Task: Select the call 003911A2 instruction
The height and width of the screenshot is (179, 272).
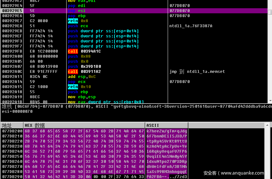Action: [x=84, y=72]
